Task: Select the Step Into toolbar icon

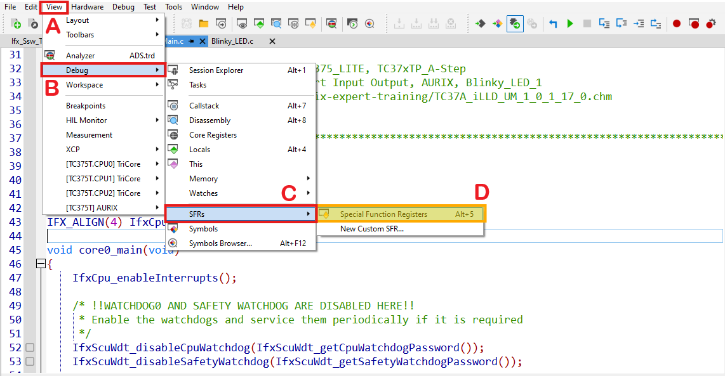Action: (604, 23)
